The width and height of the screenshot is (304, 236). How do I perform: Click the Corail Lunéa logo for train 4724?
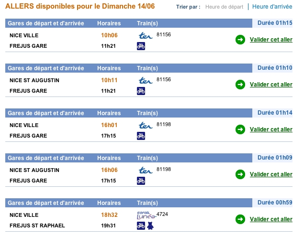coord(146,215)
